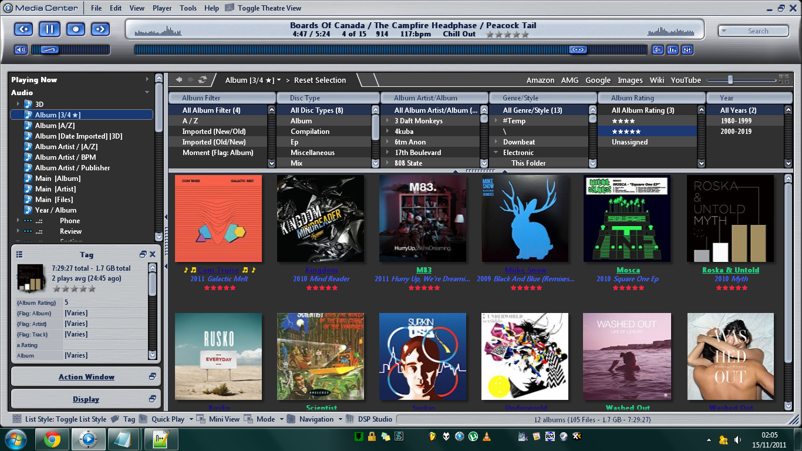Select the five-star Album Rating filter
The width and height of the screenshot is (802, 451).
(648, 132)
